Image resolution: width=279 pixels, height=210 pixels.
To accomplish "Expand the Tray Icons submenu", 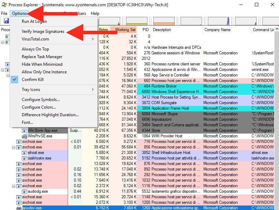I will tap(54, 90).
